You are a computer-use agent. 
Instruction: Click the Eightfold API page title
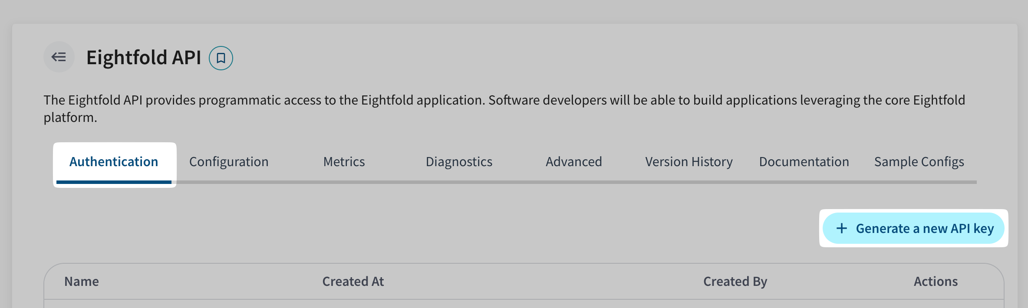144,58
